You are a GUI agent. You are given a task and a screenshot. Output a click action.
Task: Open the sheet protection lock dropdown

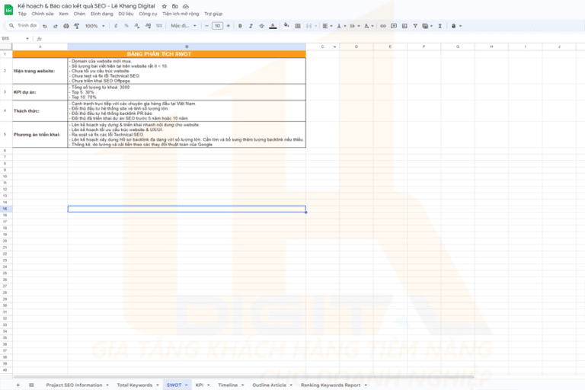[456, 26]
